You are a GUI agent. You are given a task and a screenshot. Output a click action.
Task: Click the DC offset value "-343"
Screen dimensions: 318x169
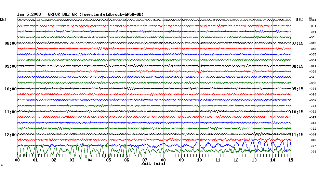[x=313, y=49]
